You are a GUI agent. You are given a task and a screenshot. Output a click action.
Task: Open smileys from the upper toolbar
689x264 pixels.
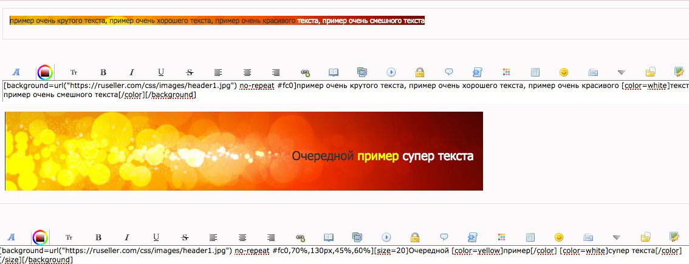pos(564,72)
